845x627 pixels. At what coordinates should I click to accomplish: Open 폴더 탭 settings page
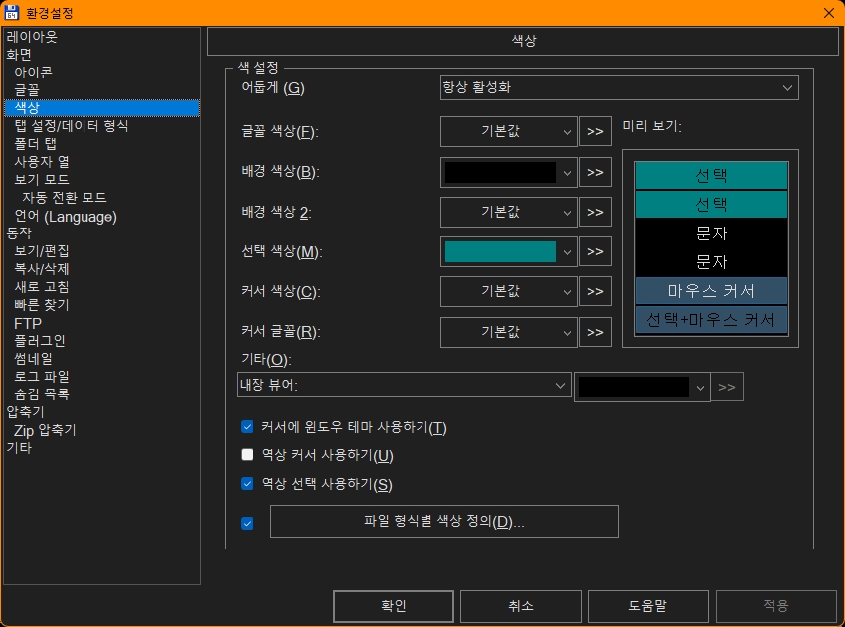[x=35, y=144]
